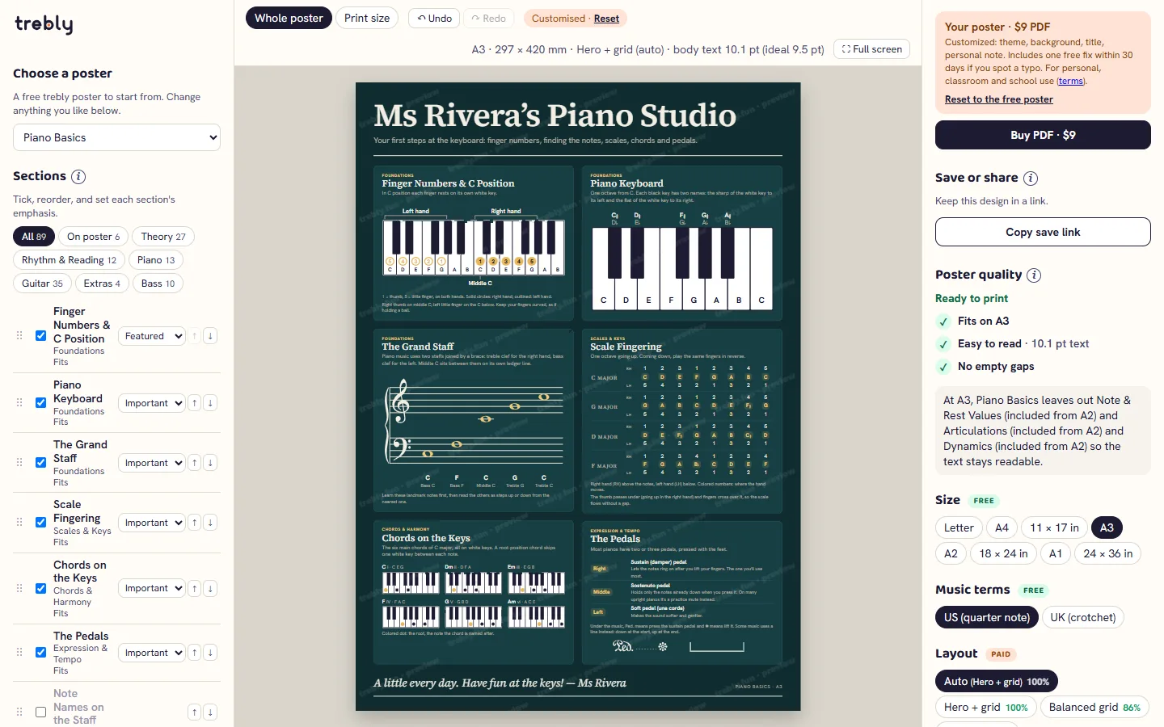
Task: Switch to Print size view
Action: [367, 18]
